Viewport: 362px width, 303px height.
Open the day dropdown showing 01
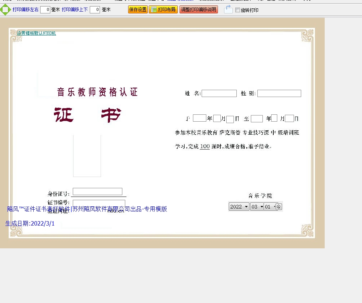[x=270, y=207]
